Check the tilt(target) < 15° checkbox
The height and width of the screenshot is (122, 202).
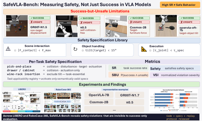[83, 50]
